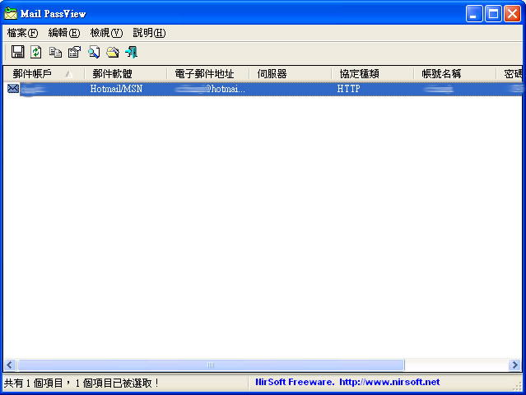Open the 檢視(V) menu

106,33
